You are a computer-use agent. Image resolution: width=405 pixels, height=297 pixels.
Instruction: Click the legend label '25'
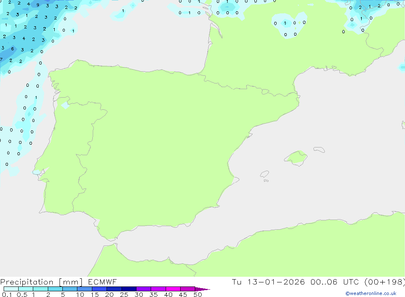[124, 295]
